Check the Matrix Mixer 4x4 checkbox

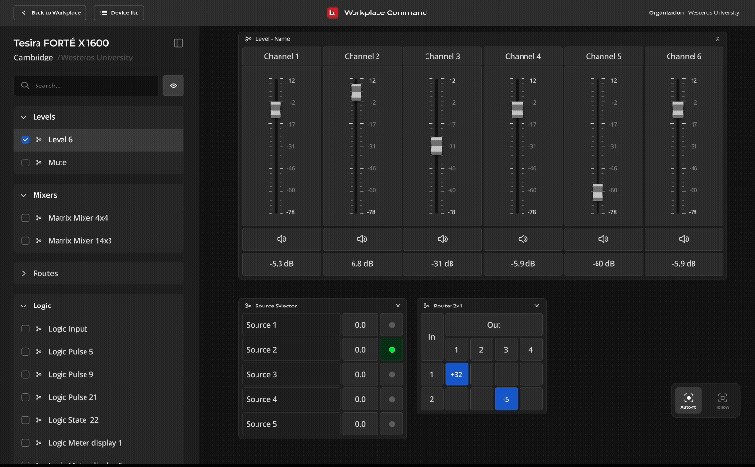click(x=26, y=218)
